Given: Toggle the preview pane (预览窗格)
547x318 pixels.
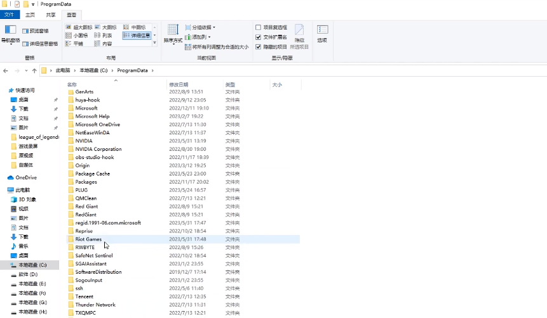Looking at the screenshot, I should [x=35, y=31].
